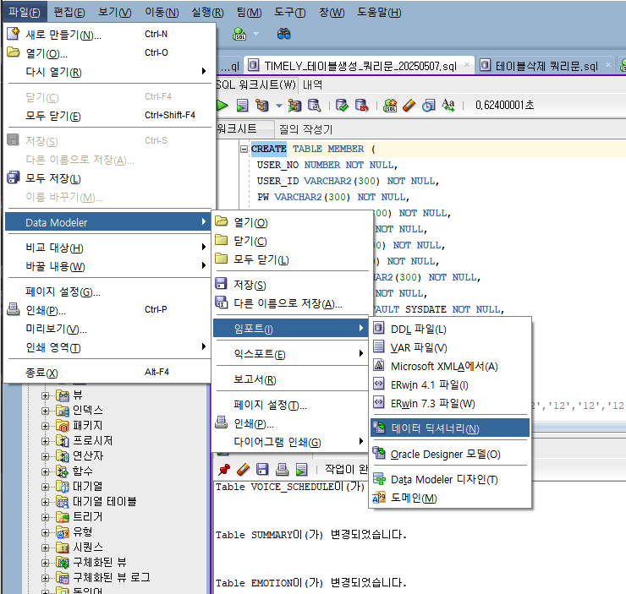626x594 pixels.
Task: Close the TIMELY_테이블생성_쿼리문 tab
Action: [x=467, y=64]
